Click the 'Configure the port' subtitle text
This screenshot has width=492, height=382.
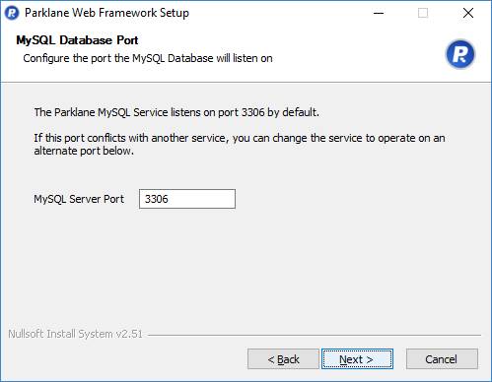[148, 58]
